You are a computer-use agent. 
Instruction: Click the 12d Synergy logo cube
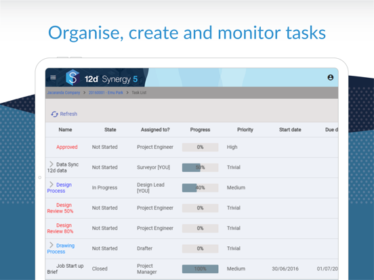click(x=72, y=78)
